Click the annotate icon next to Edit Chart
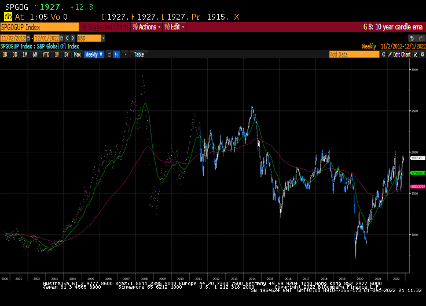Image resolution: width=426 pixels, height=306 pixels. click(416, 54)
